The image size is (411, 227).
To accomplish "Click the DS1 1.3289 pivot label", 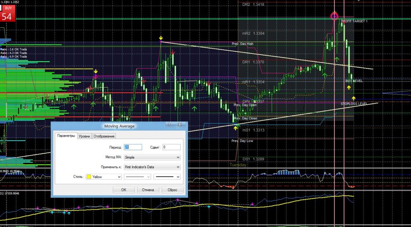I will pos(253,159).
